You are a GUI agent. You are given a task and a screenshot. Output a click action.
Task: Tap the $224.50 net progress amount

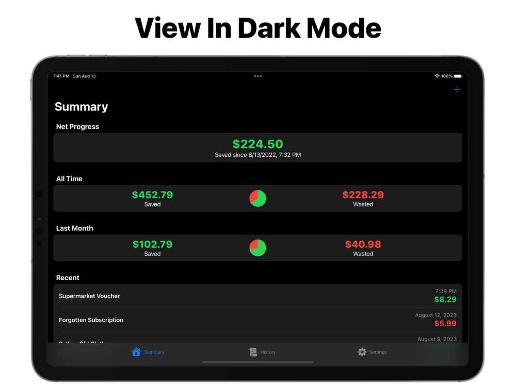[257, 144]
